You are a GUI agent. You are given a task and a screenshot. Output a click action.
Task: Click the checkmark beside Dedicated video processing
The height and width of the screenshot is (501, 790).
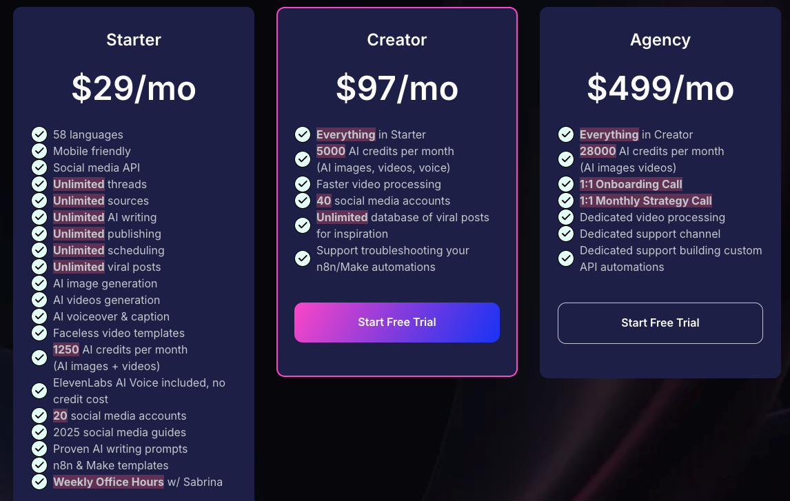(x=566, y=217)
